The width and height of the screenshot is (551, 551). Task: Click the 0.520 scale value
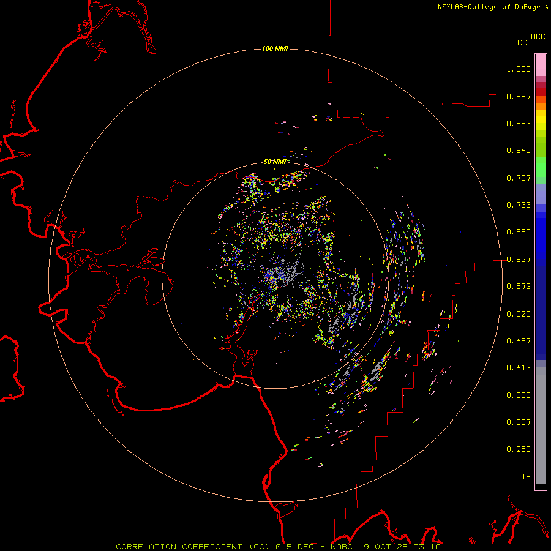519,314
